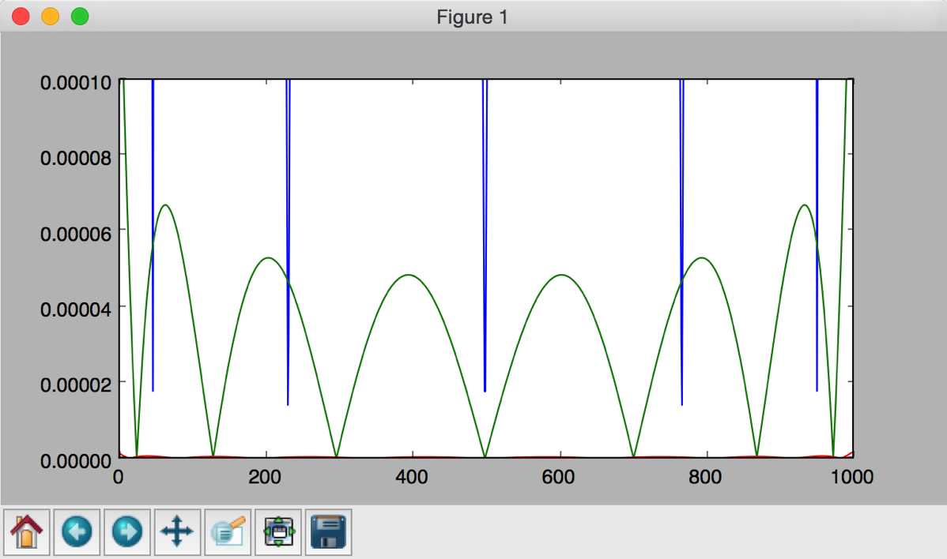The height and width of the screenshot is (559, 947).
Task: Activate the Pan axes tool
Action: pos(177,532)
